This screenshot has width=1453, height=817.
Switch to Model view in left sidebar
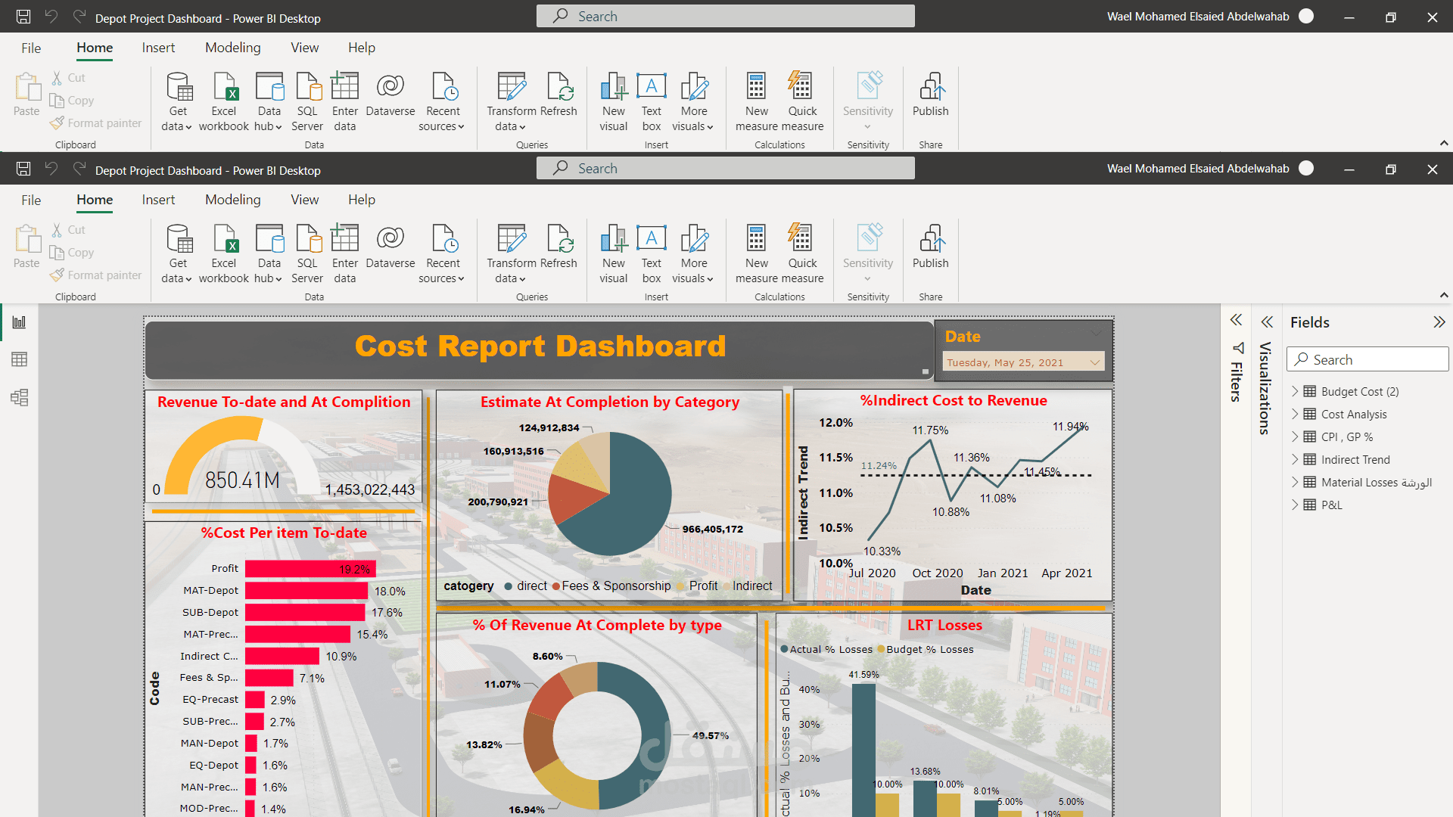(20, 397)
